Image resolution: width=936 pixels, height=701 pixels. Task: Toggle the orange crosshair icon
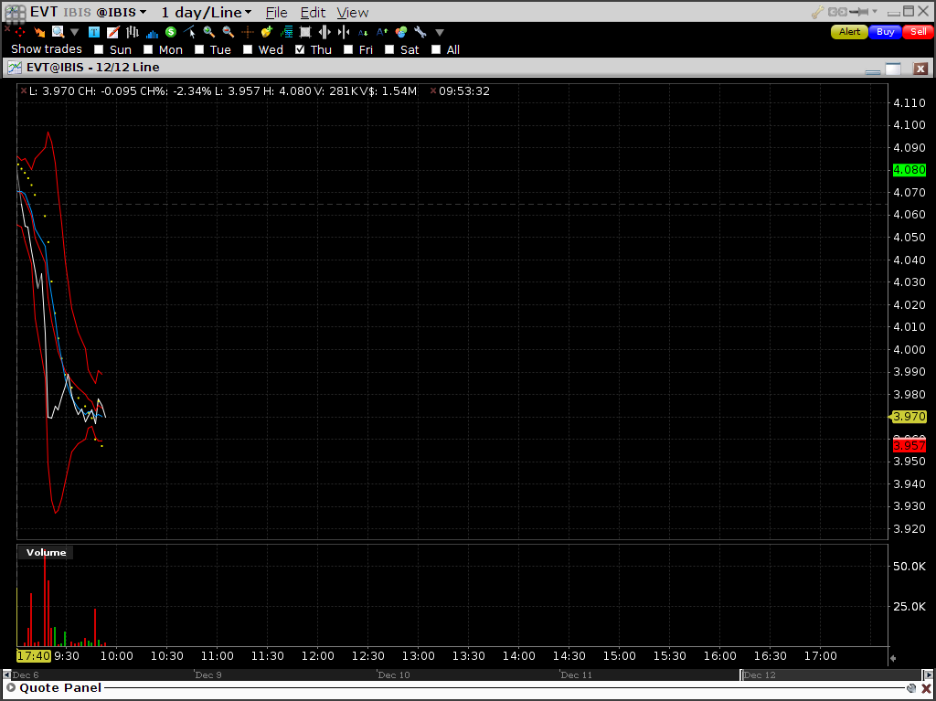click(x=247, y=32)
